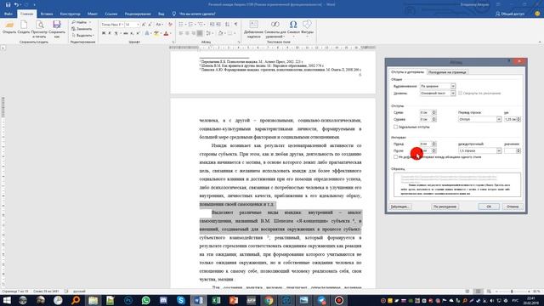Apply red font color

166,33
